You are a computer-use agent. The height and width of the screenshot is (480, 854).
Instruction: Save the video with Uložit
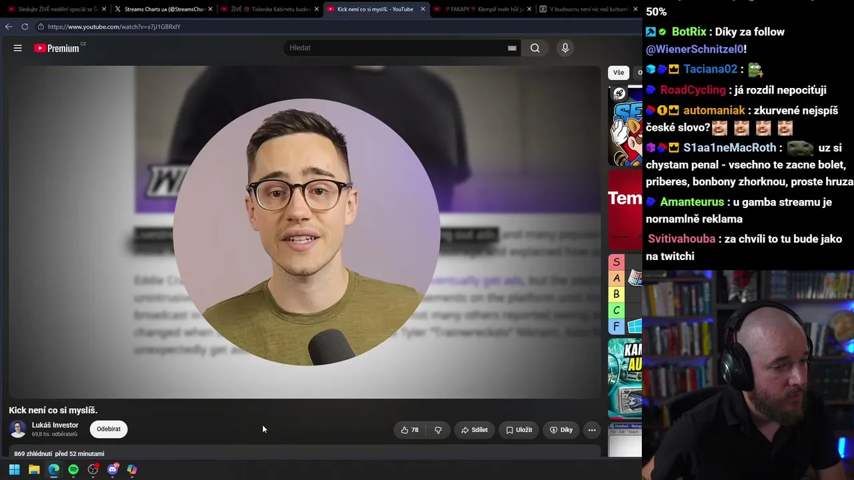point(519,430)
